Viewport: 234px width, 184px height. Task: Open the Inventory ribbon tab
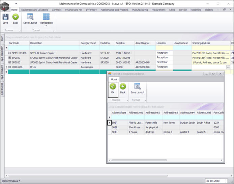point(91,10)
